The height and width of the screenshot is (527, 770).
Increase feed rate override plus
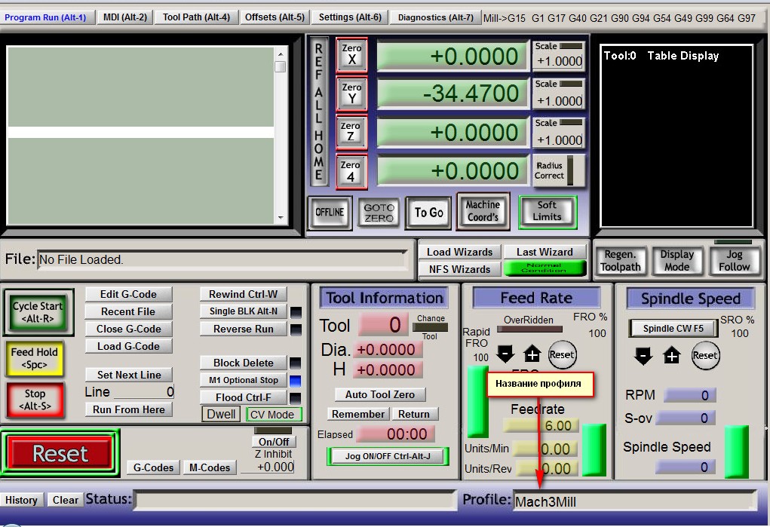pos(532,354)
